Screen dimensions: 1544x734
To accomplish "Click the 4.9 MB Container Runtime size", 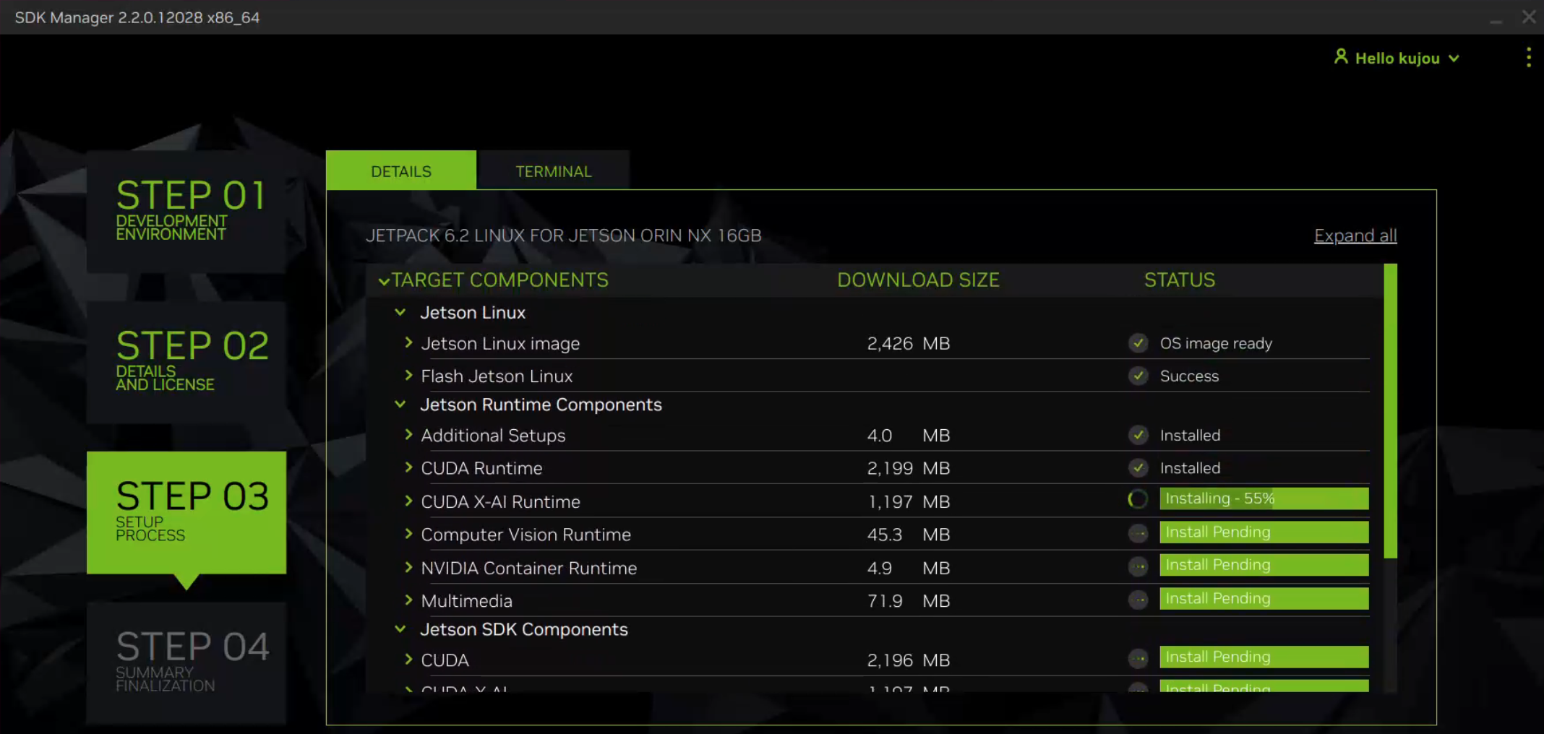I will coord(909,568).
